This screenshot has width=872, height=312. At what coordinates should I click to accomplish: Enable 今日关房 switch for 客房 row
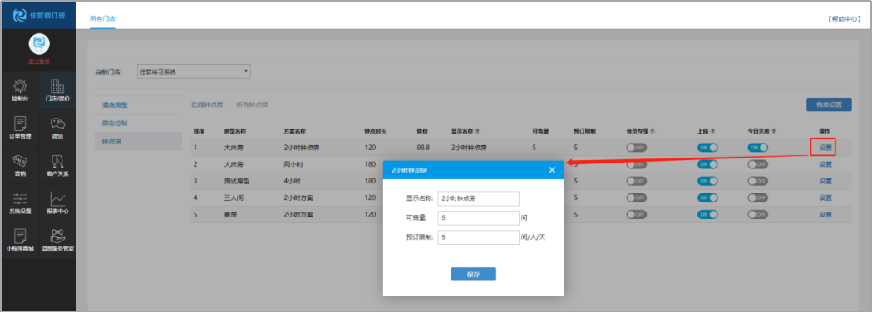click(757, 214)
